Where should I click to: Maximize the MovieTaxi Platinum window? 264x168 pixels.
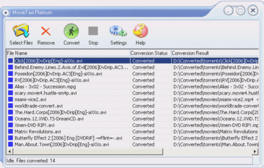240,11
